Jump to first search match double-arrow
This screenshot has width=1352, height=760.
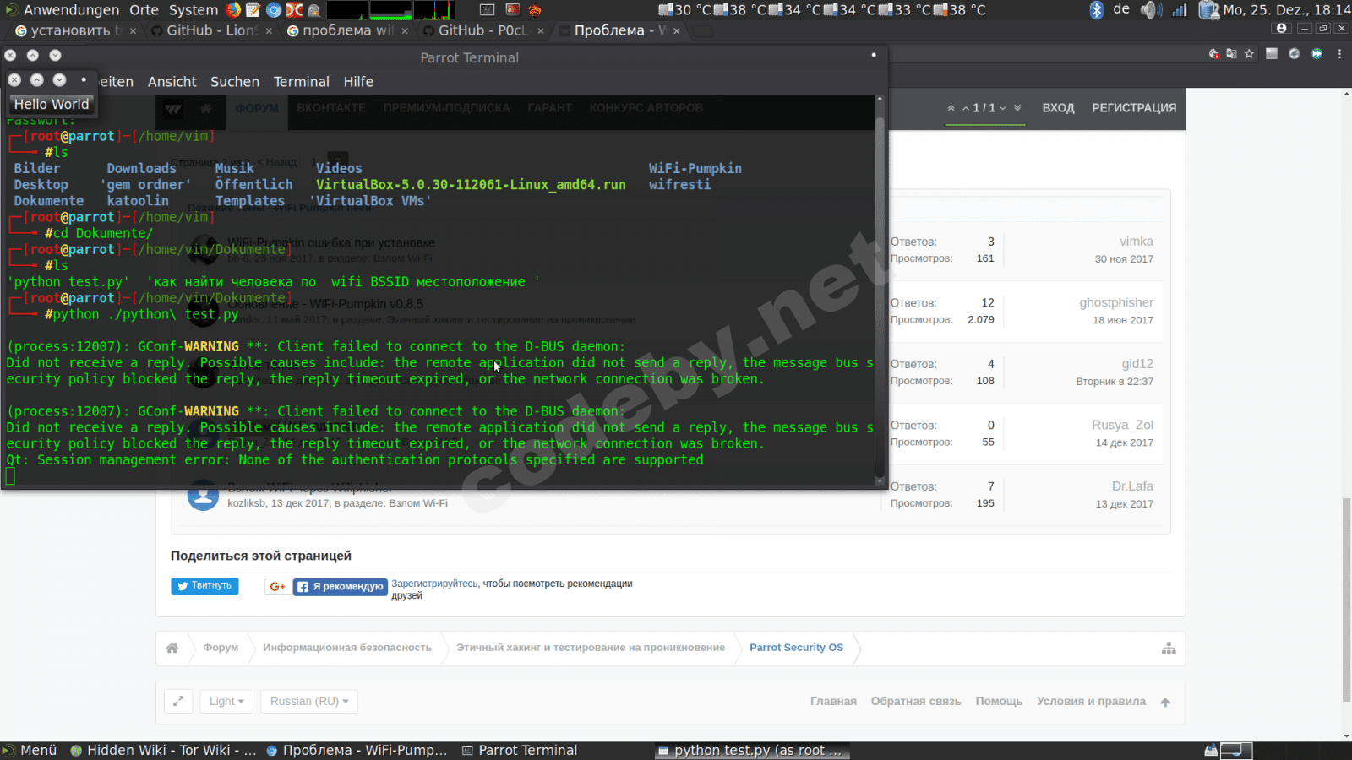pyautogui.click(x=951, y=108)
